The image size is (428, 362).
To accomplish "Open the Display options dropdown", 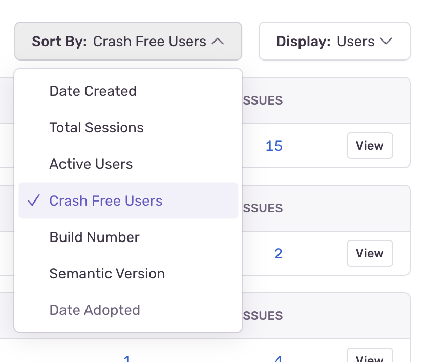I will pyautogui.click(x=334, y=41).
